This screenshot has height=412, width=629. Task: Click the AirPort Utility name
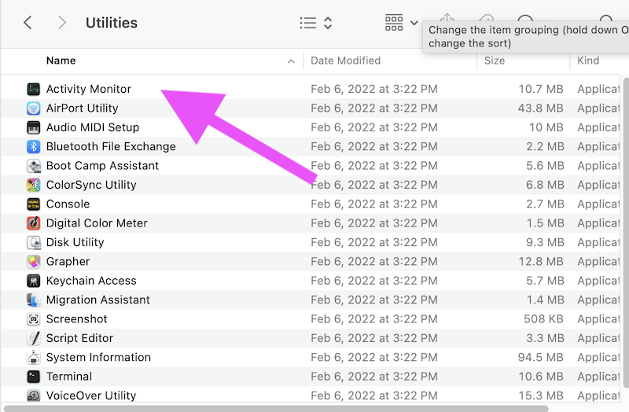pos(83,109)
